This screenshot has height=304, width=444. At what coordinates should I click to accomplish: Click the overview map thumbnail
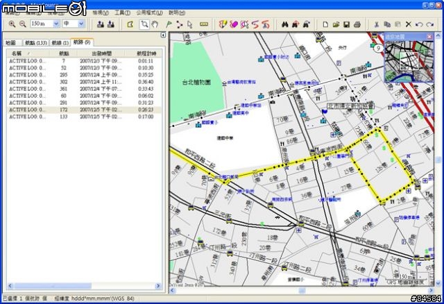pyautogui.click(x=409, y=61)
